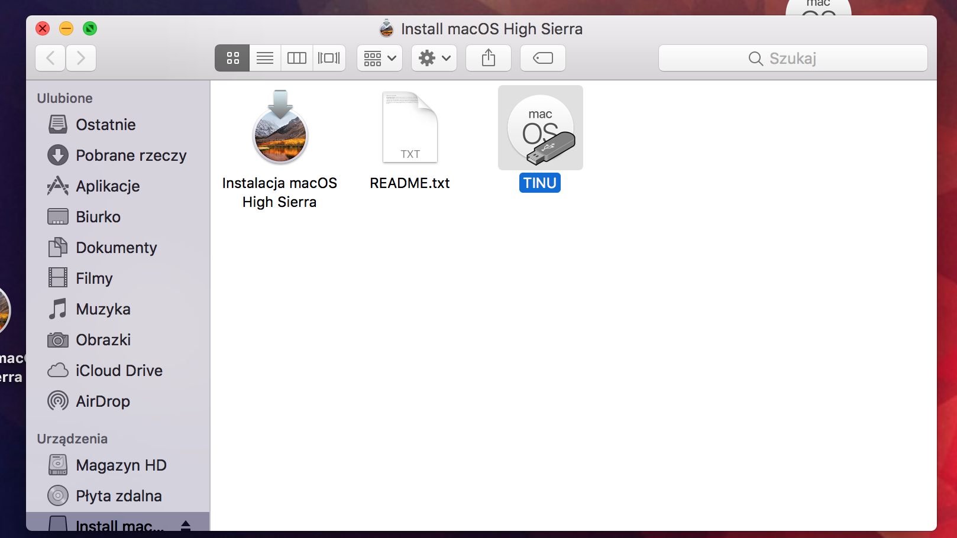Click the Obrazki camera icon
Screen dimensions: 957x538
[58, 340]
